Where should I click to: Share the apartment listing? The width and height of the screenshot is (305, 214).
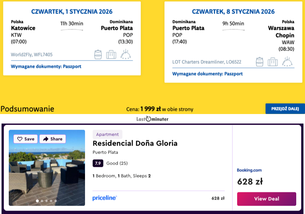point(53,139)
